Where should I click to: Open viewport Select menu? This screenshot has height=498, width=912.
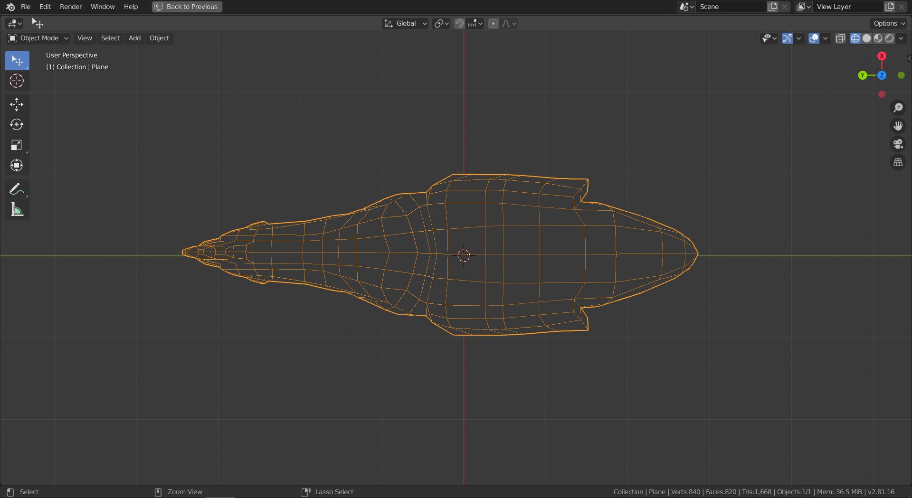(x=110, y=38)
